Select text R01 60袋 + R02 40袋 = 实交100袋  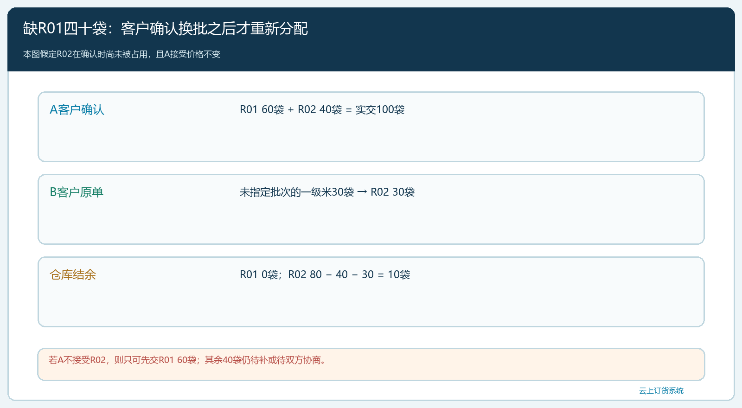click(322, 110)
